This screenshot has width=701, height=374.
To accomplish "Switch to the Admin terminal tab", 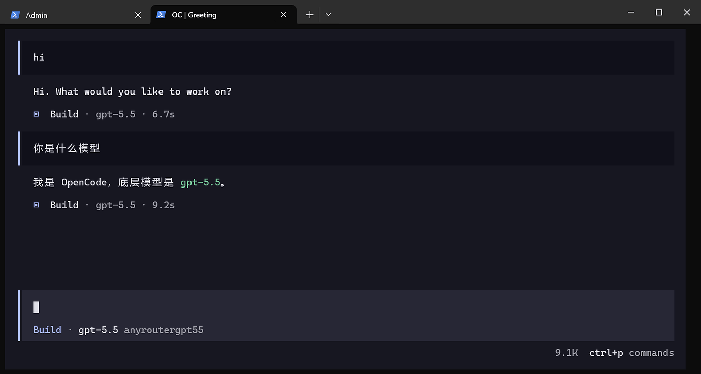I will point(76,15).
